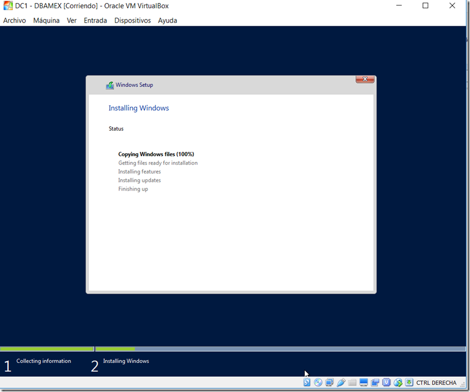Click the VirtualBox window title icon

click(8, 5)
